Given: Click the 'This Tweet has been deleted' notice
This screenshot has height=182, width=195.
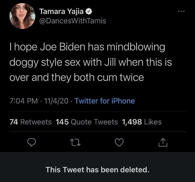Looking at the screenshot, I should point(97,170).
